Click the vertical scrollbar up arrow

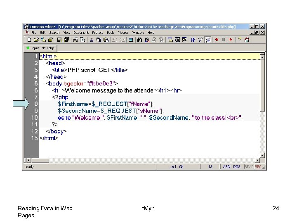coord(262,57)
